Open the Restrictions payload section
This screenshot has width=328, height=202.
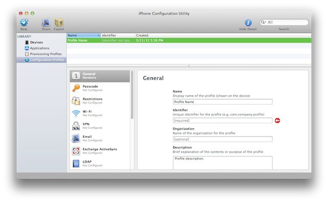tap(100, 101)
